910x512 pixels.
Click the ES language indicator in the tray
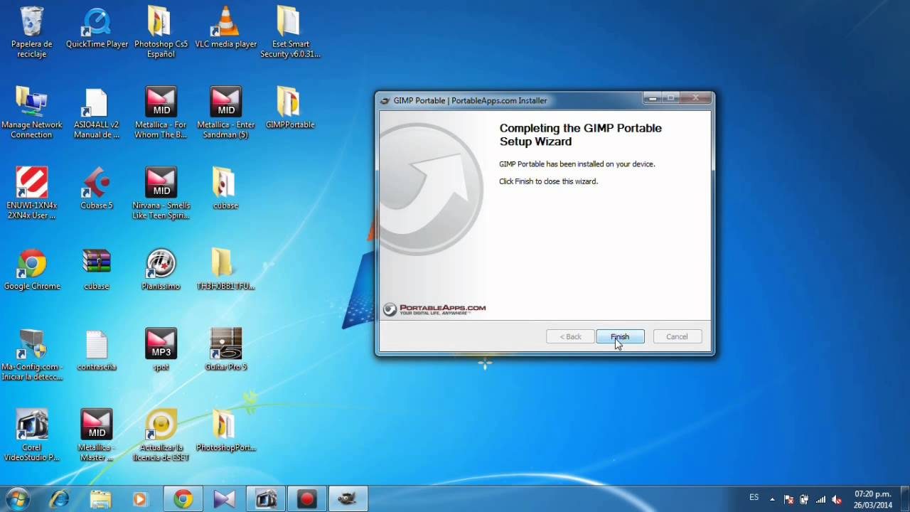click(754, 497)
